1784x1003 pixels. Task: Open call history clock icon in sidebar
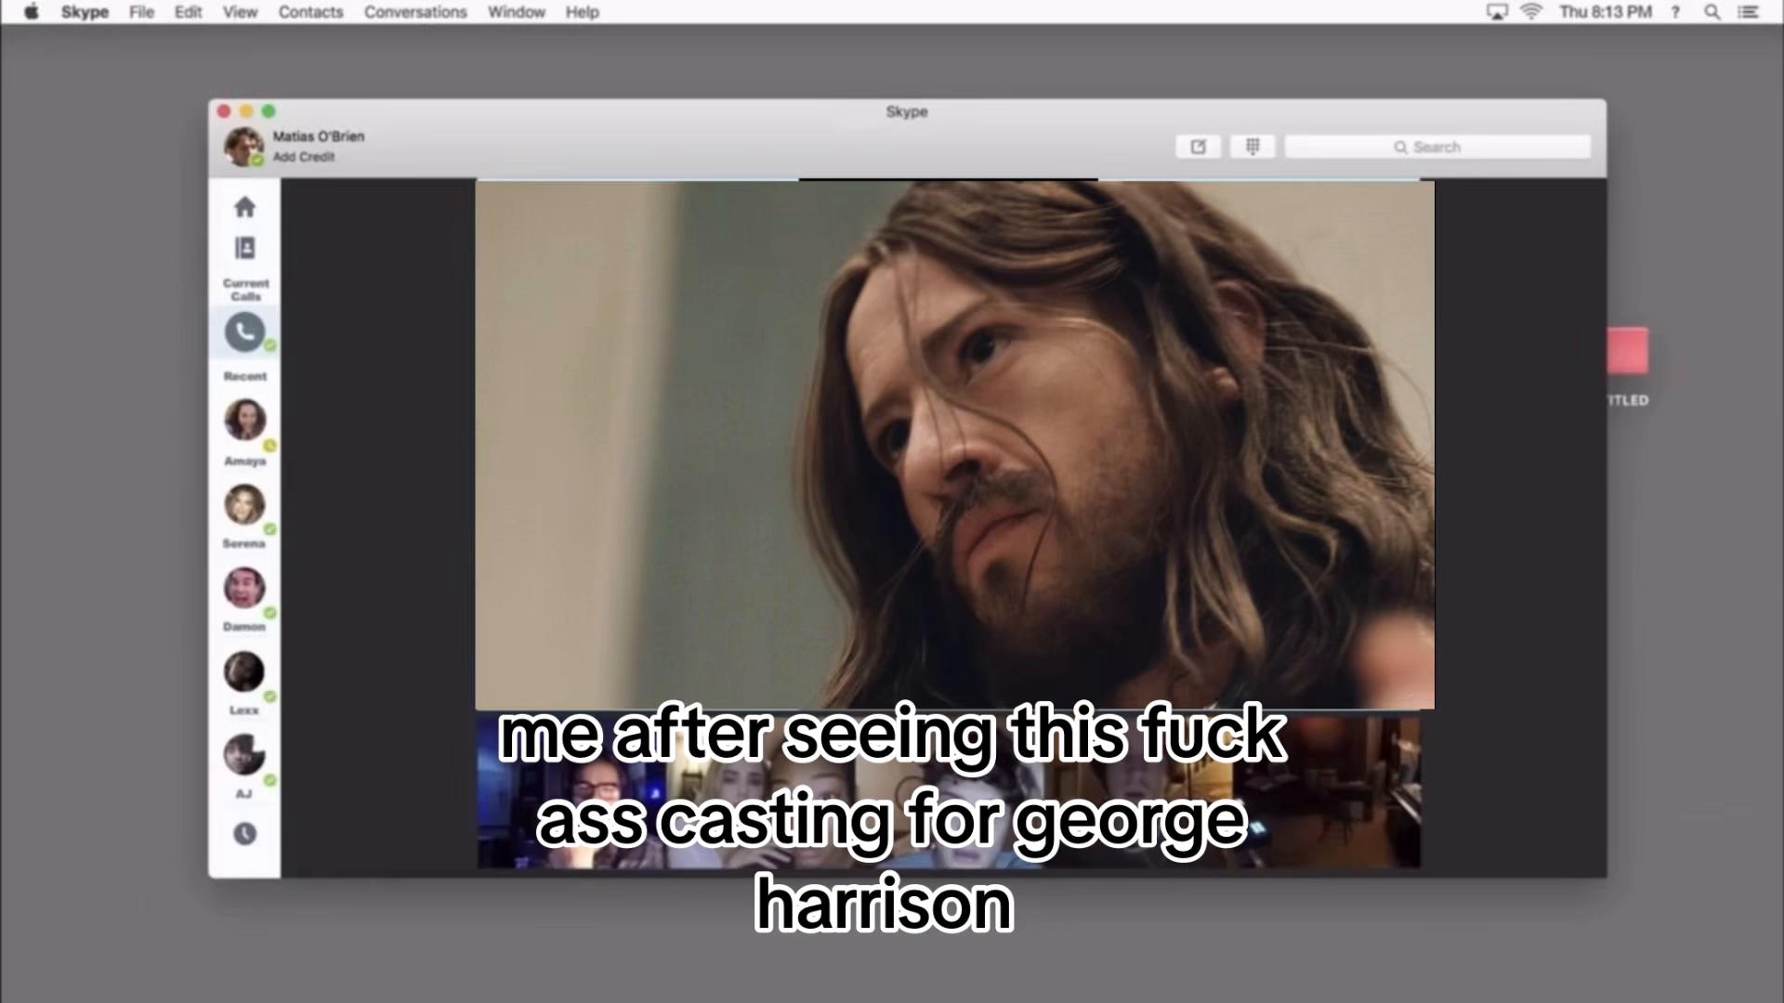(x=244, y=834)
